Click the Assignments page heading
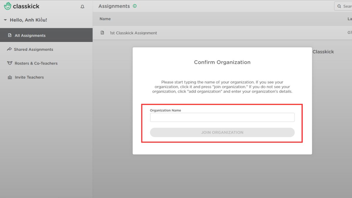This screenshot has height=198, width=352. pyautogui.click(x=114, y=6)
